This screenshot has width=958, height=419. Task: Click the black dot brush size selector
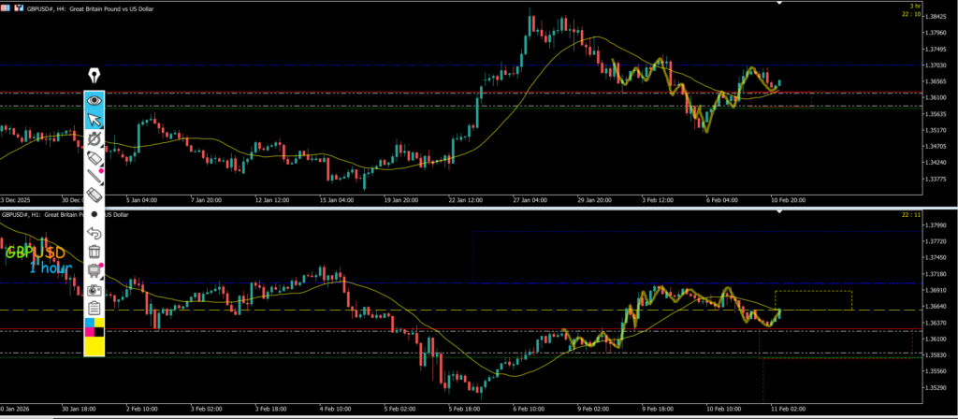tap(94, 213)
